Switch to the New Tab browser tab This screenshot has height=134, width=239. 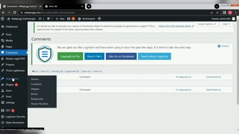coord(64,6)
